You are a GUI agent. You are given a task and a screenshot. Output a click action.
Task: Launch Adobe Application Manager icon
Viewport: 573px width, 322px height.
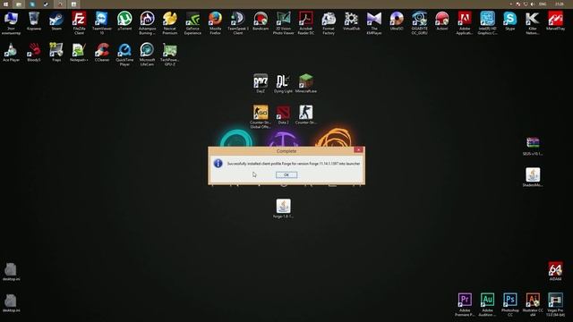click(465, 23)
